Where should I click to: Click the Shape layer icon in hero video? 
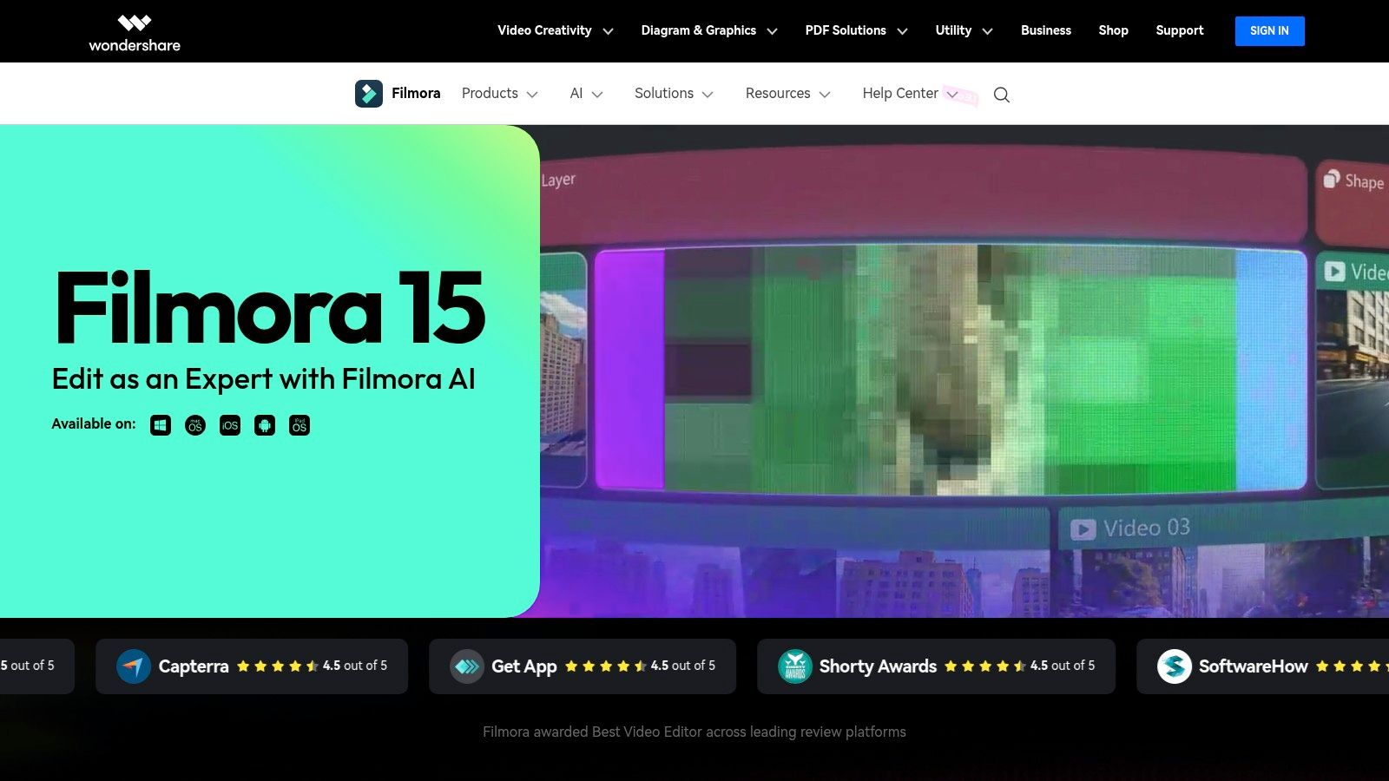click(x=1332, y=179)
